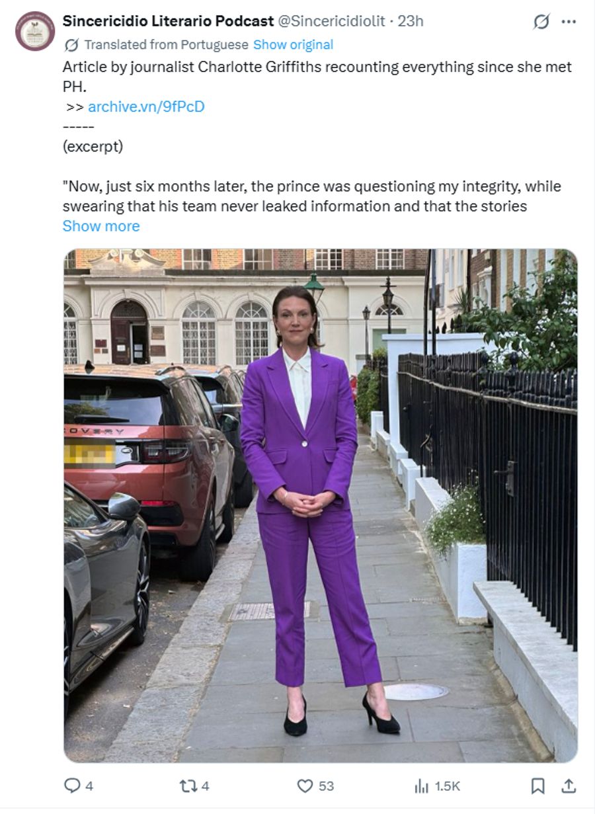Viewport: 595px width, 814px height.
Task: Click the repost arrows icon
Action: tap(187, 786)
